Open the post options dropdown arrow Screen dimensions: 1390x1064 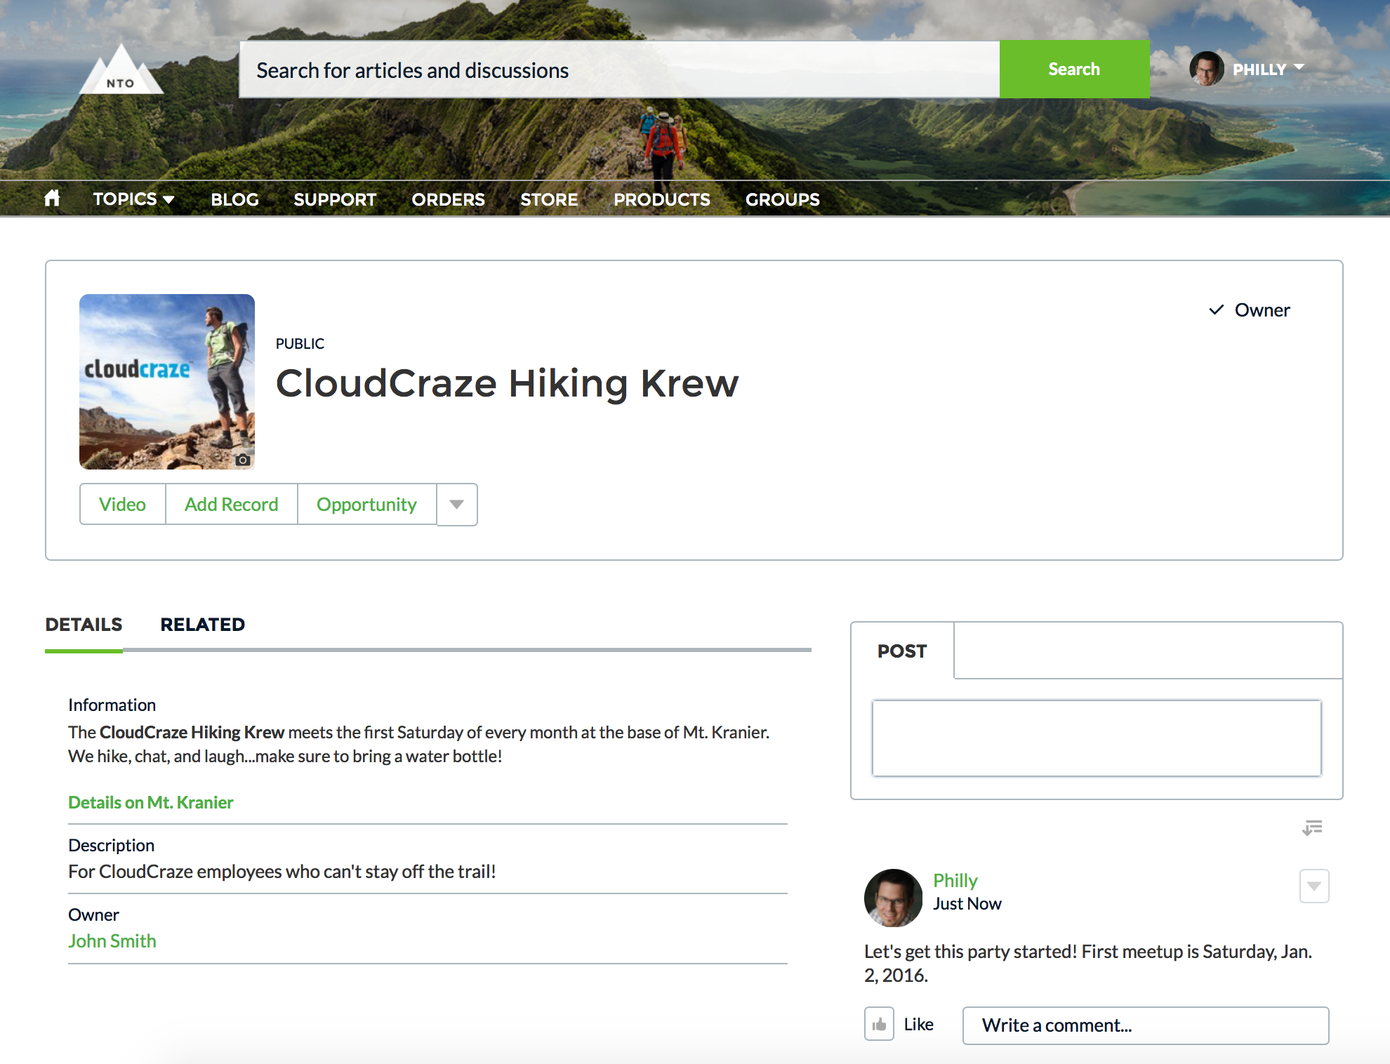(x=1313, y=886)
